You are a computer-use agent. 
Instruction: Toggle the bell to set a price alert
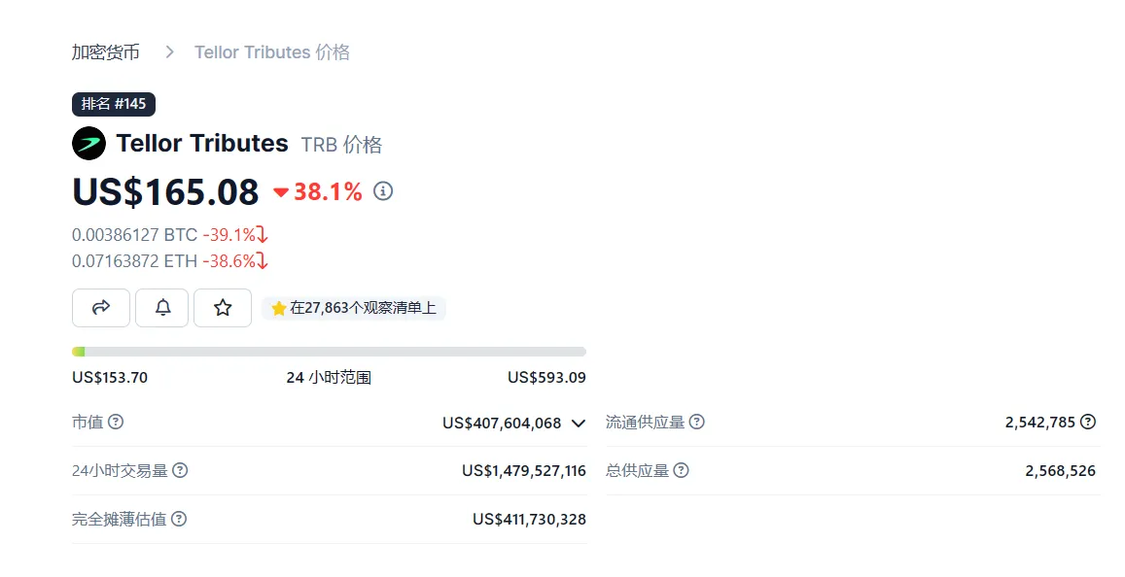161,308
